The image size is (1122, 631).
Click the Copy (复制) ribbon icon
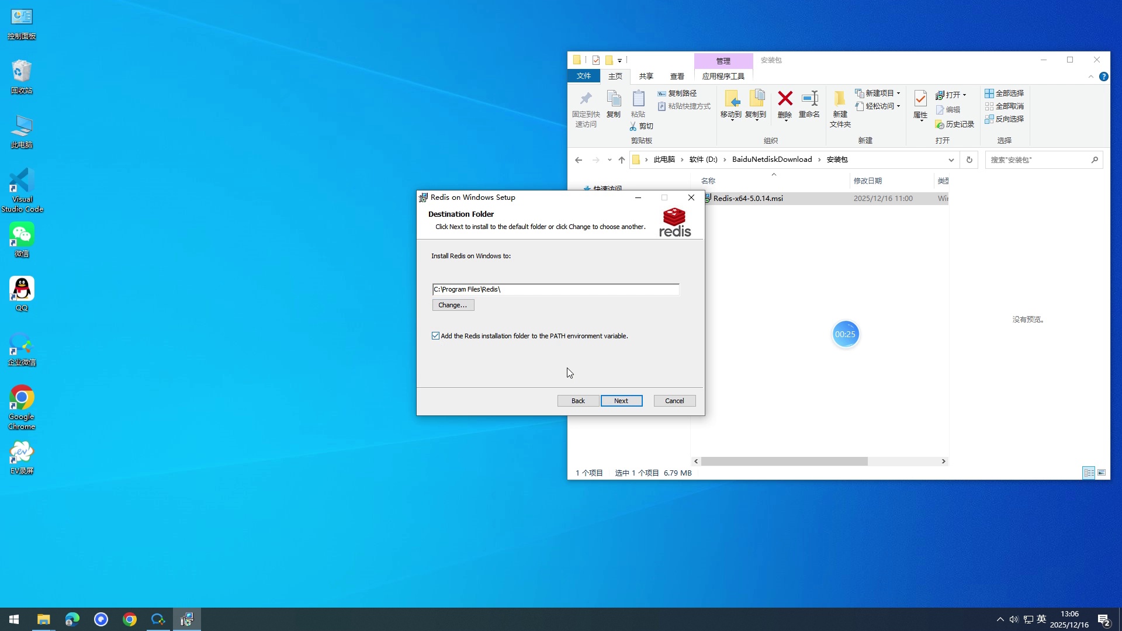(613, 99)
